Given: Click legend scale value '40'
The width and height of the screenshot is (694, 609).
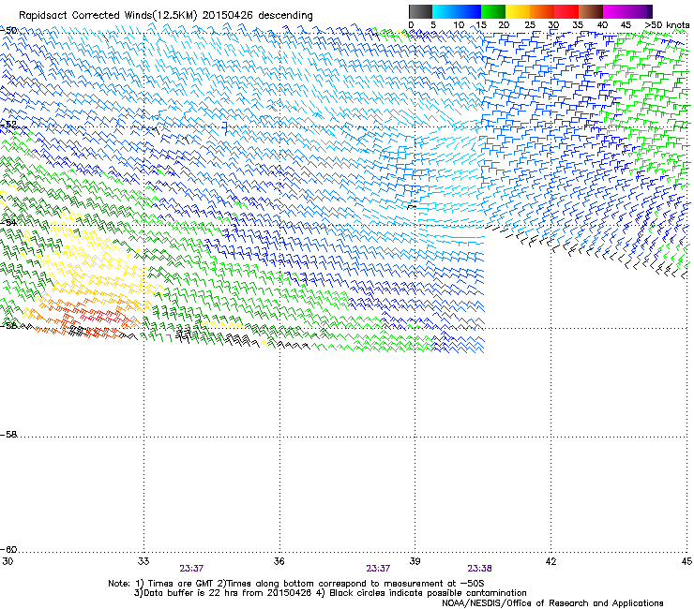Looking at the screenshot, I should tap(602, 25).
